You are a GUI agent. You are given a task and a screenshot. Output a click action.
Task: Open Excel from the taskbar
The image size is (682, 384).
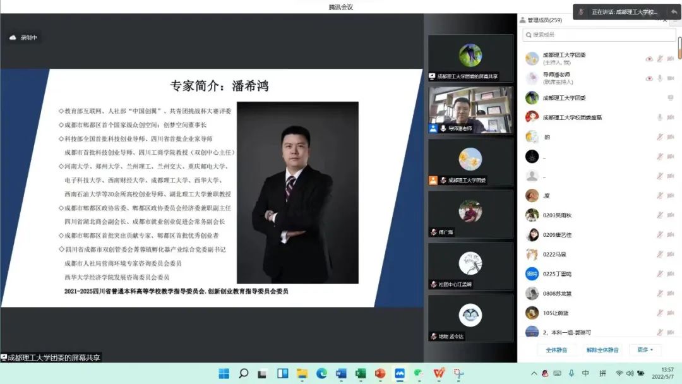click(361, 373)
